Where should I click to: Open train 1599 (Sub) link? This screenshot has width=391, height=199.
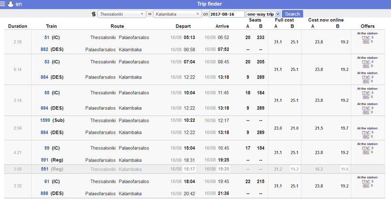pyautogui.click(x=45, y=120)
